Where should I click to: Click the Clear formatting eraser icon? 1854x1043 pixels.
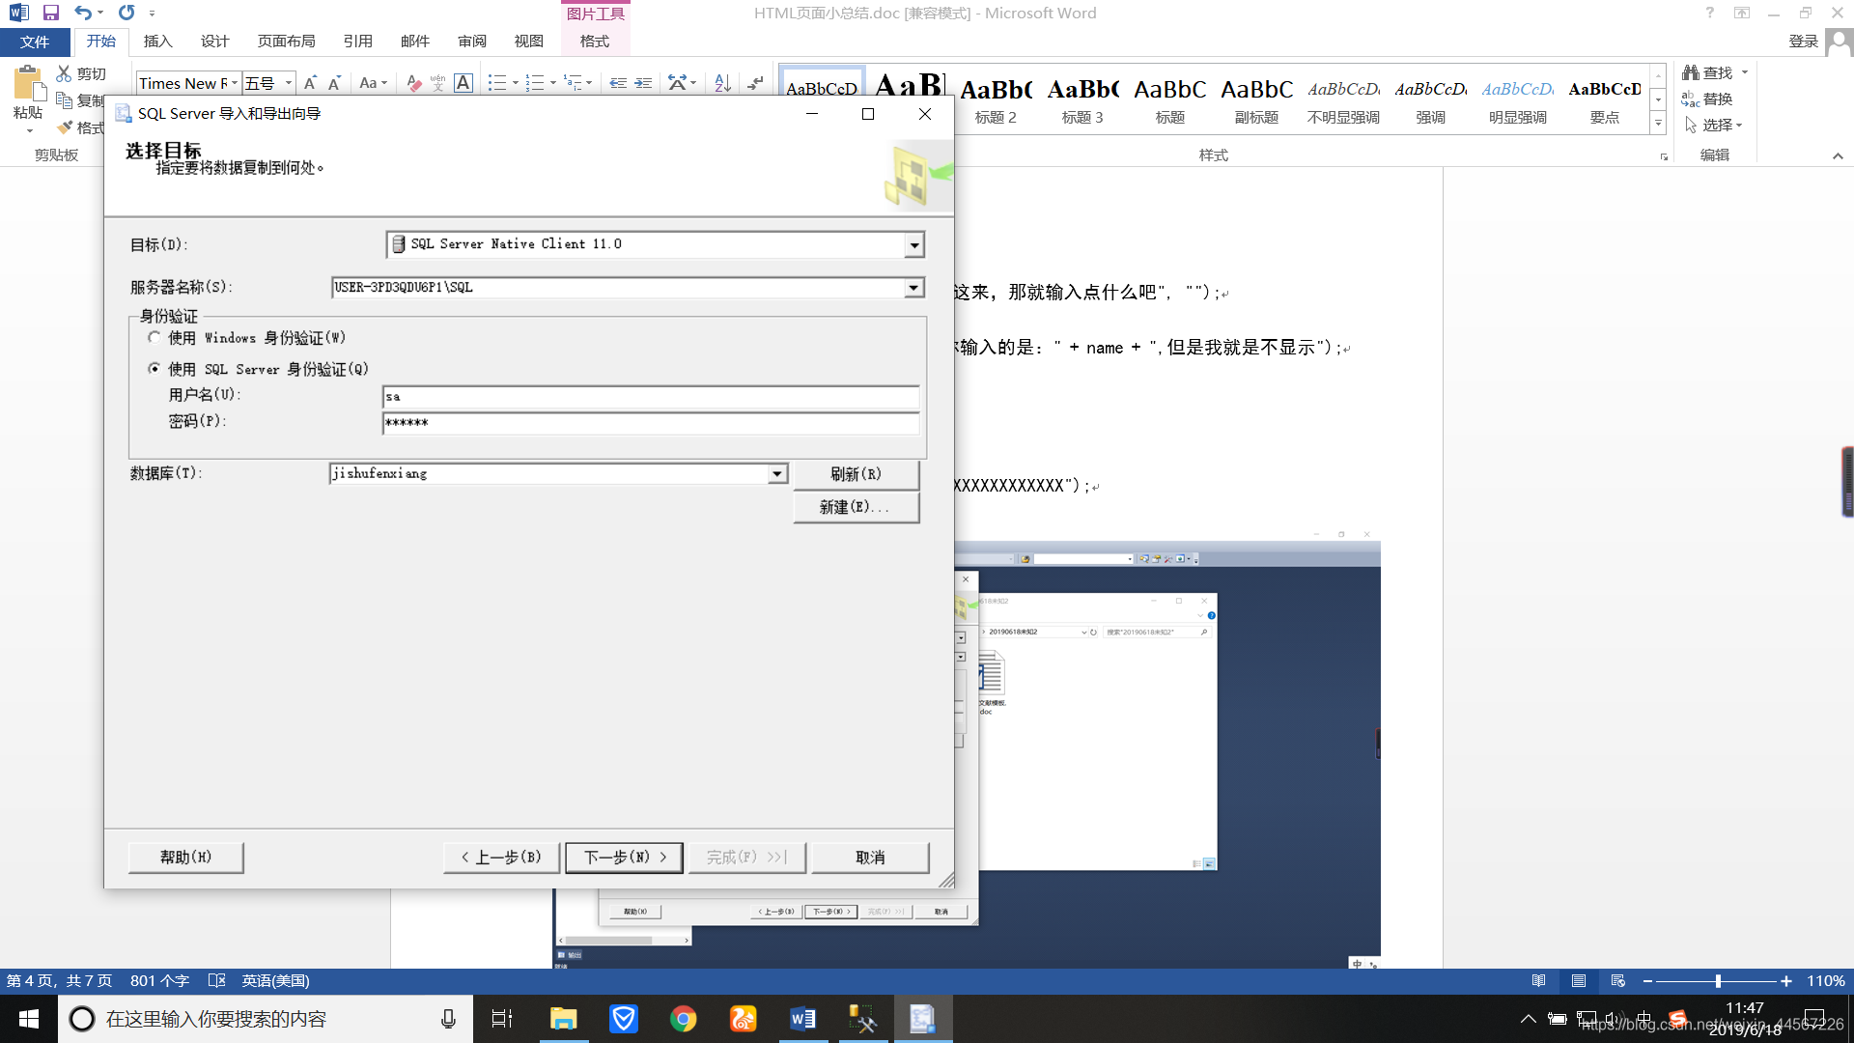tap(414, 83)
